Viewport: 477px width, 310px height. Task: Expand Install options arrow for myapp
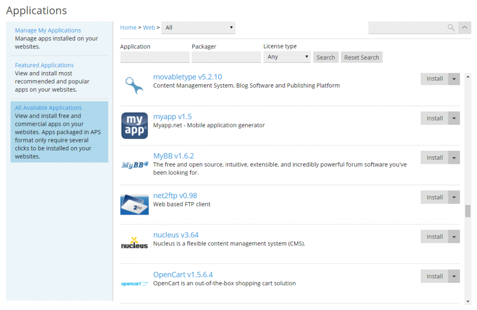454,118
